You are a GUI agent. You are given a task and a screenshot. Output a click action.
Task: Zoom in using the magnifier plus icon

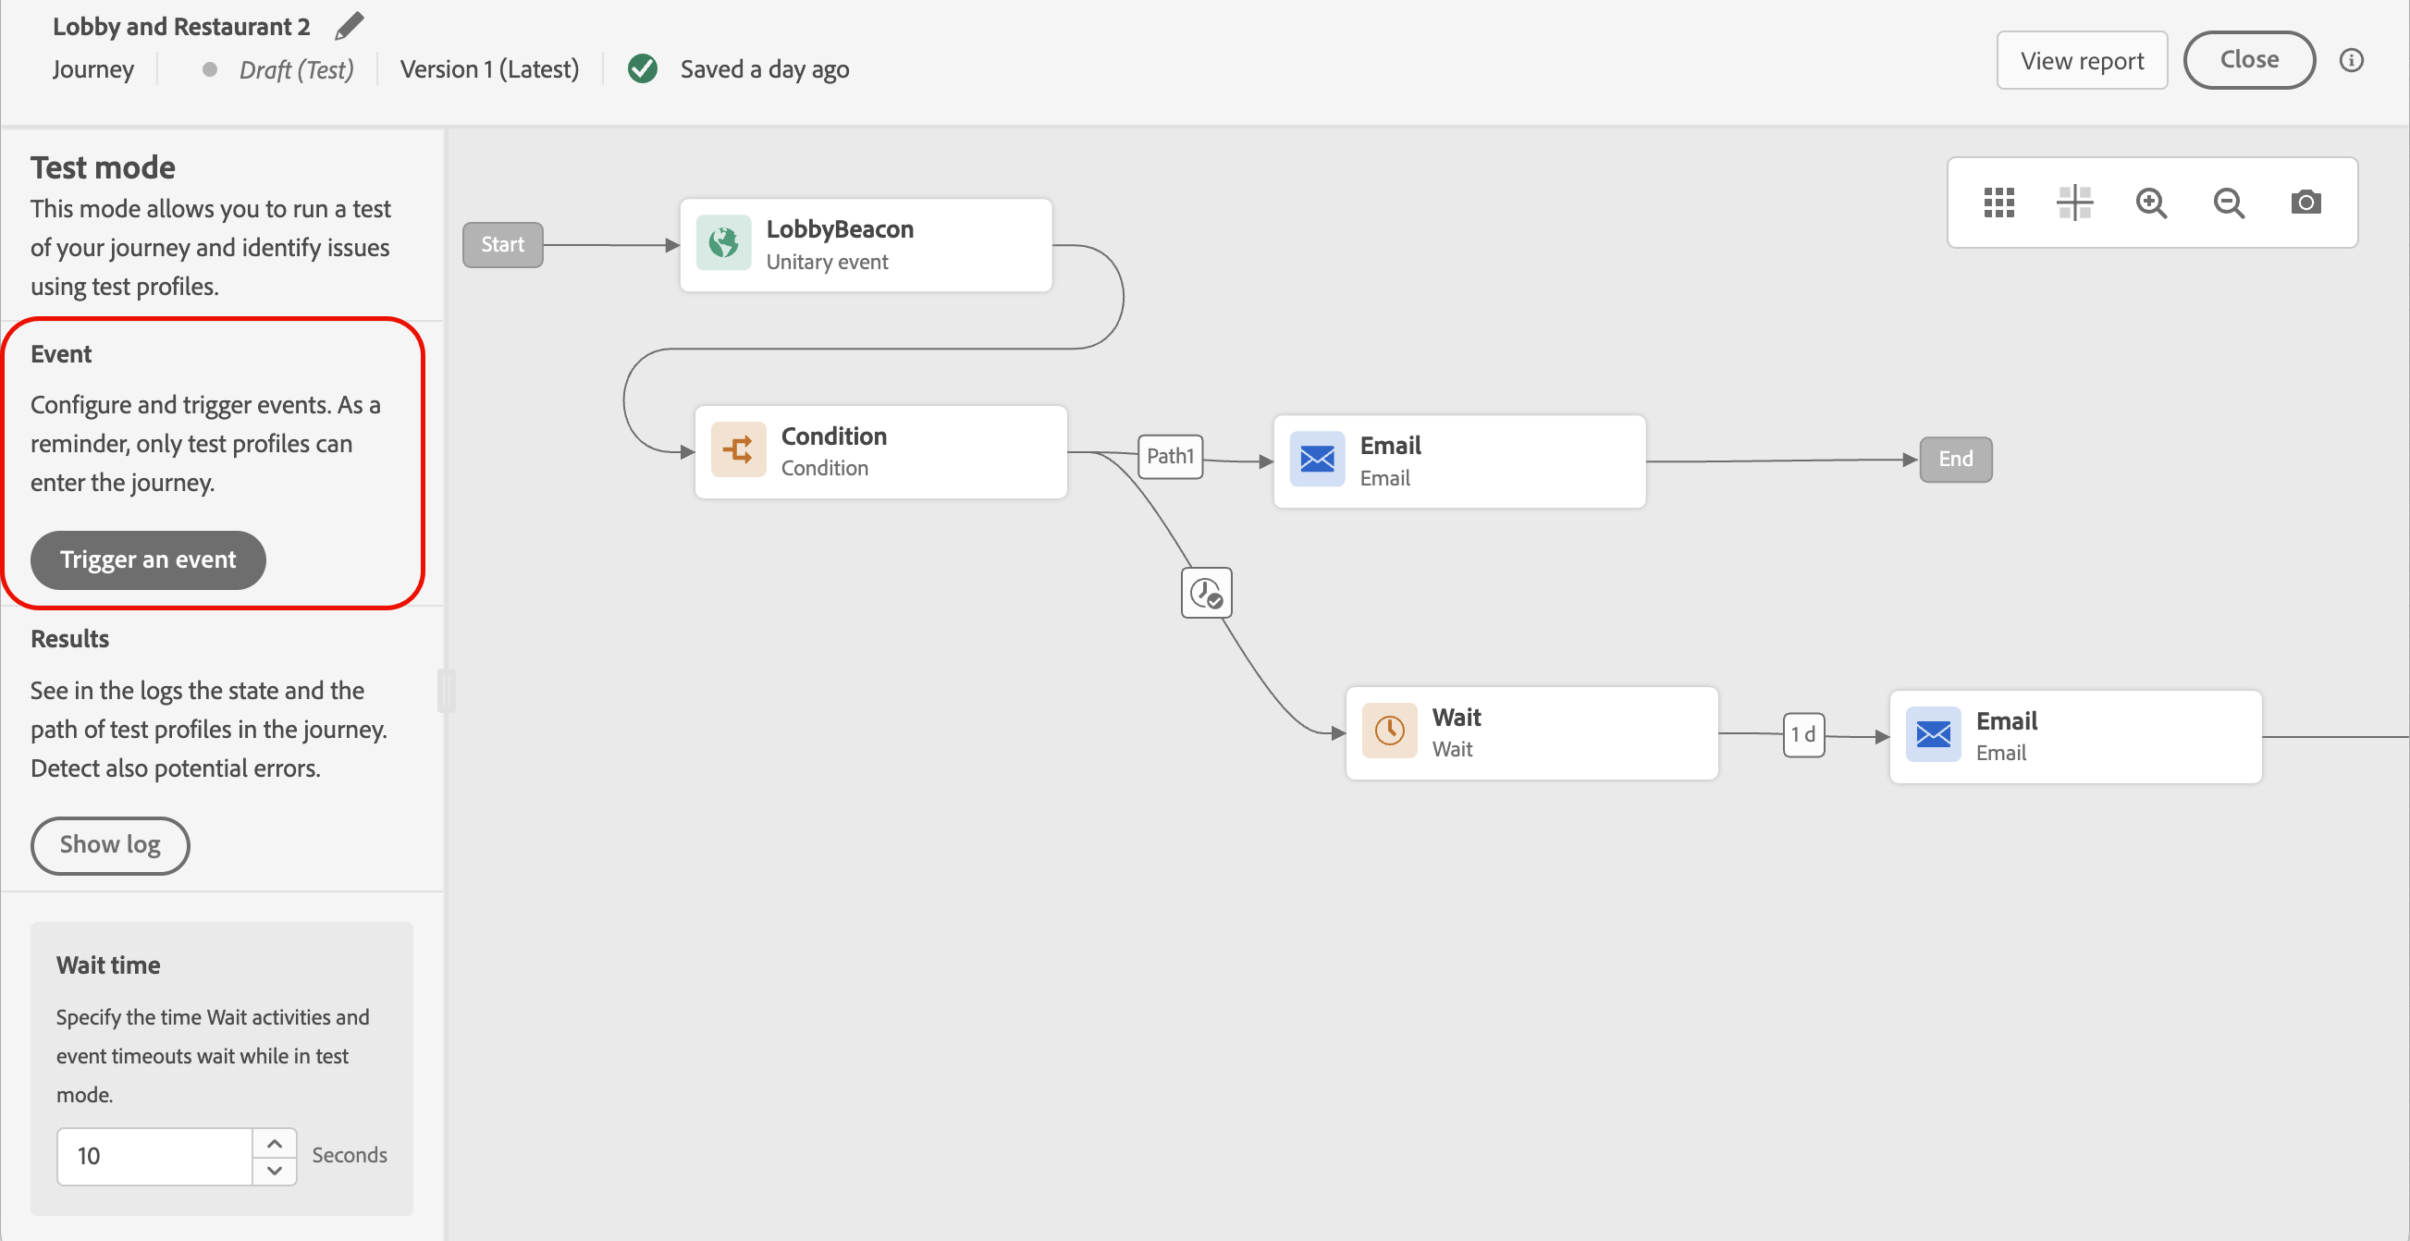tap(2151, 202)
